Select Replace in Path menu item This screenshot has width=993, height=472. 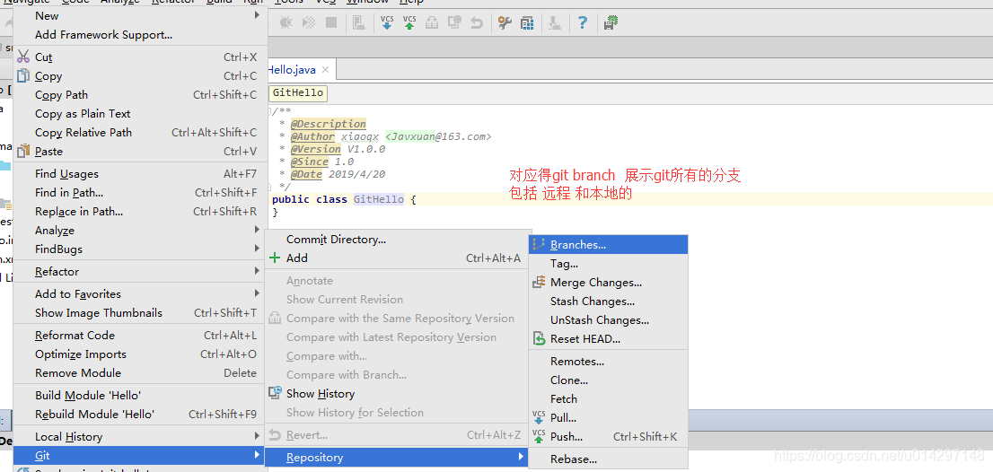click(x=140, y=212)
